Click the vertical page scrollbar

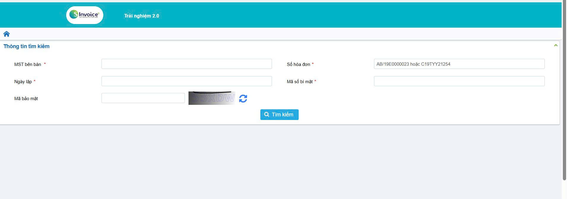point(564,89)
